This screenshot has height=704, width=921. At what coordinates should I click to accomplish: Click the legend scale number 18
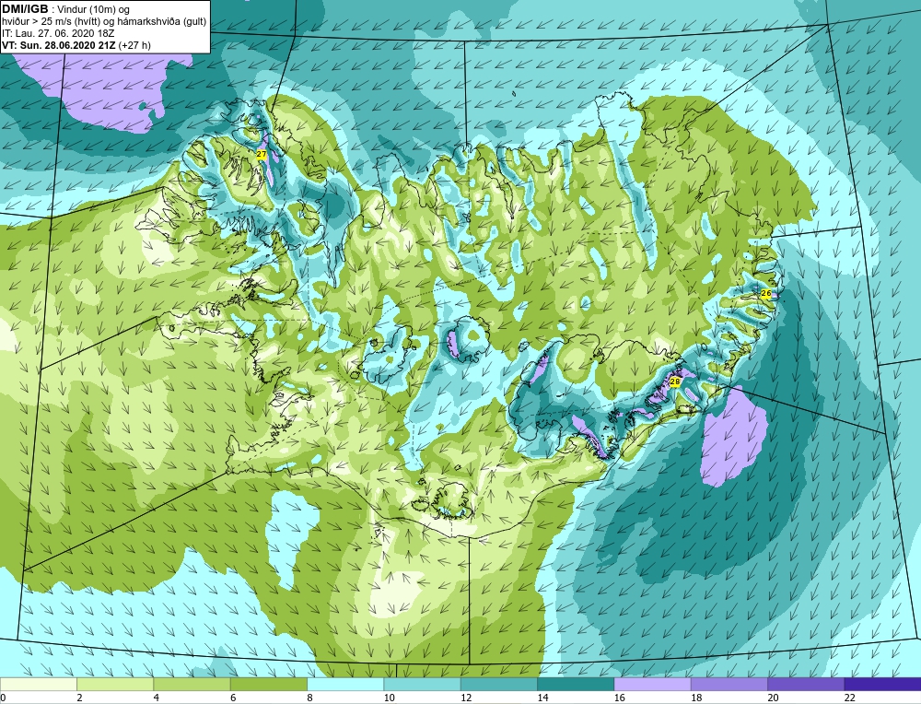pyautogui.click(x=696, y=698)
